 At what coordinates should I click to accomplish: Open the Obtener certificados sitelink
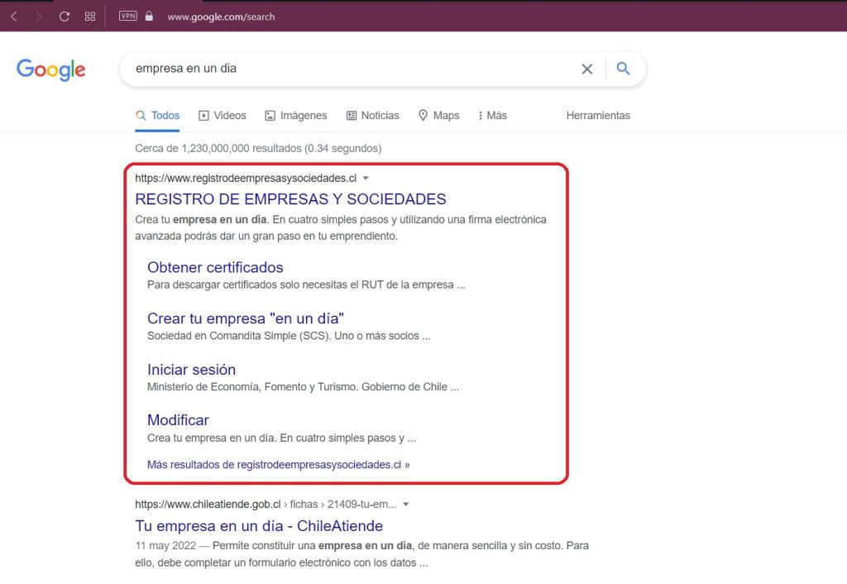tap(215, 267)
